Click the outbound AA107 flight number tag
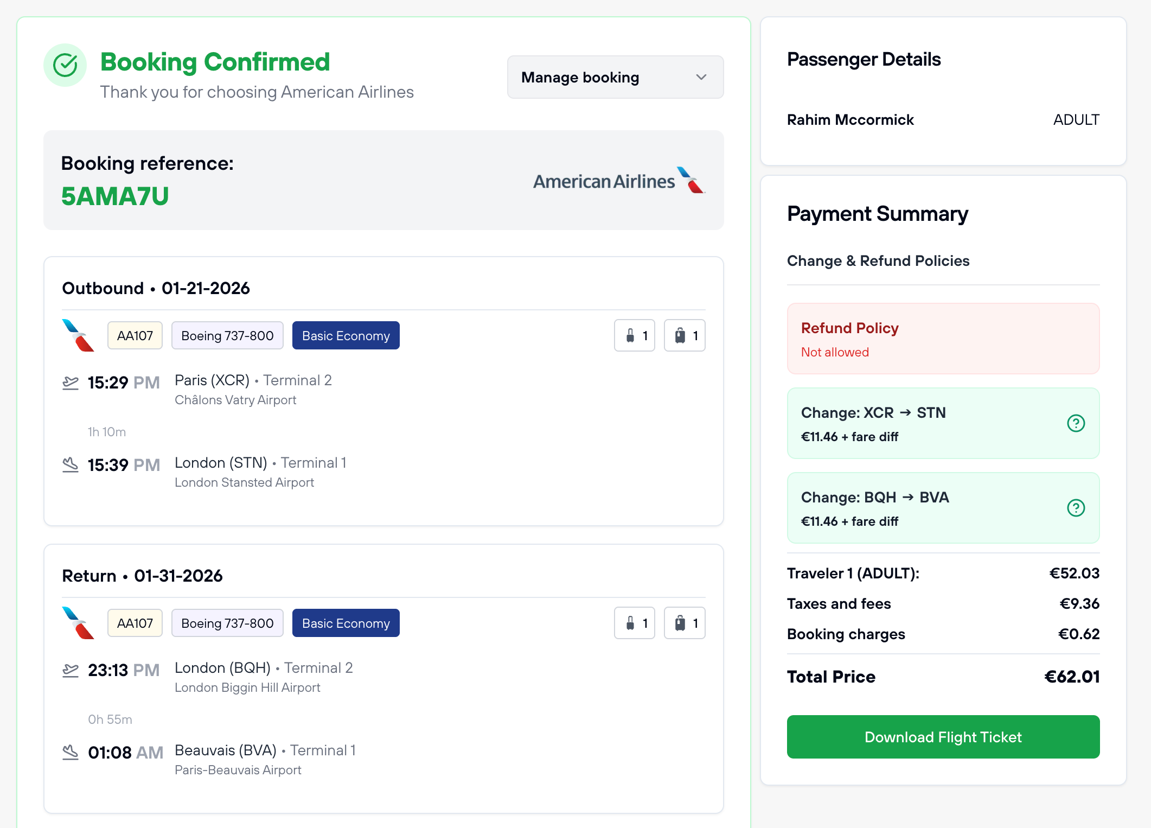1151x828 pixels. pos(135,335)
